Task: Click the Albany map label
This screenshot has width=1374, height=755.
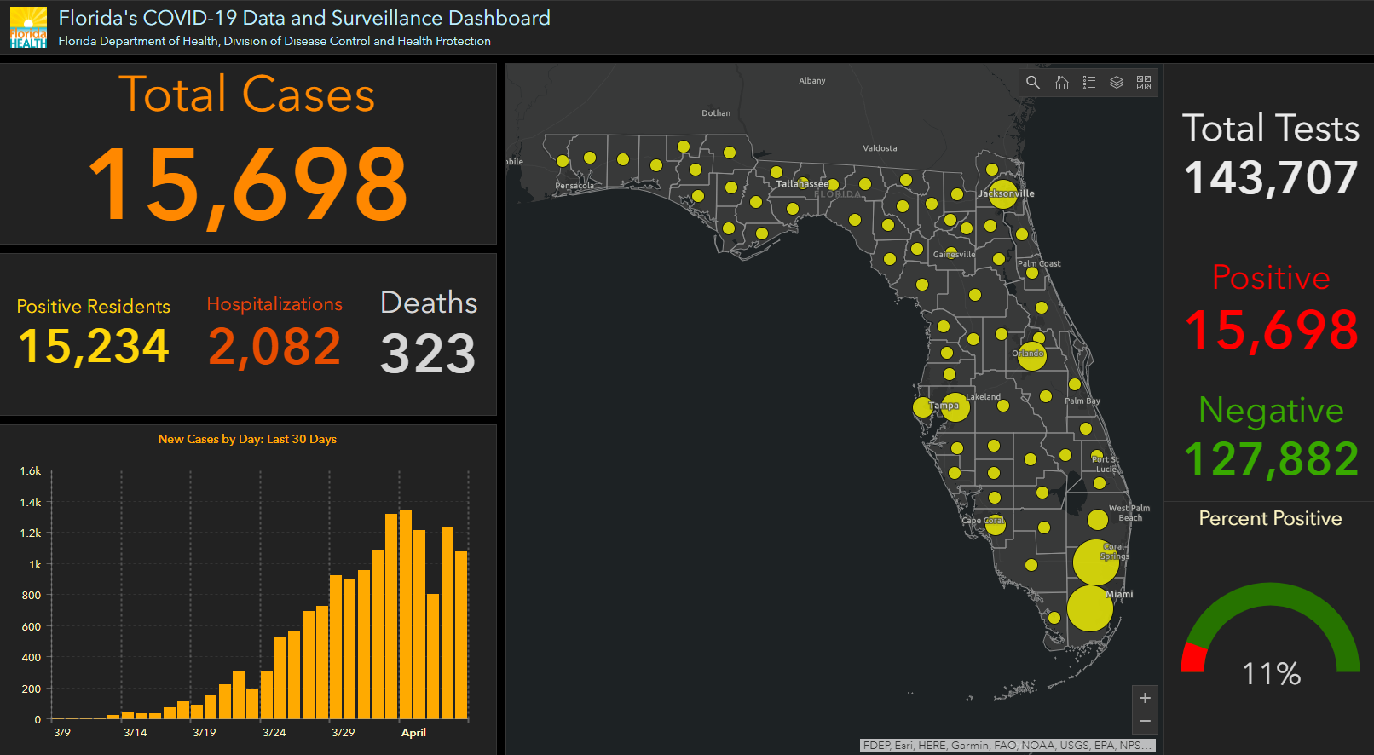Action: tap(812, 81)
